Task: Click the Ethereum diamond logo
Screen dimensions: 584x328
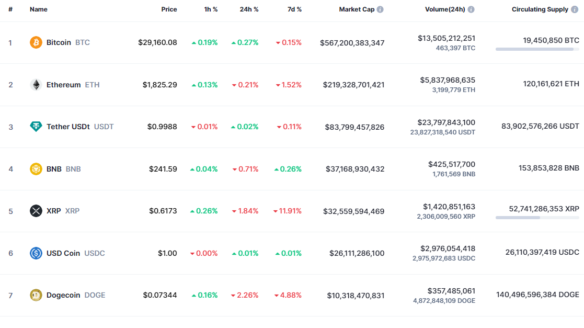Action: [35, 84]
